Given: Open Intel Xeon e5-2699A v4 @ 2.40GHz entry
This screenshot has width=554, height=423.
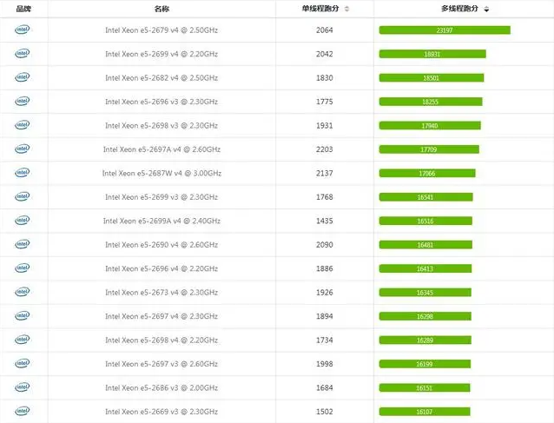Looking at the screenshot, I should click(x=162, y=221).
